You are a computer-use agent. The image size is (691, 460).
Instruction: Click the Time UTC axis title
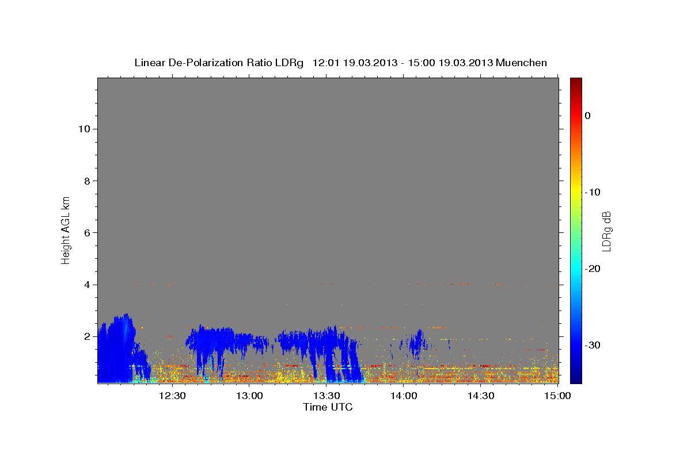pos(328,407)
